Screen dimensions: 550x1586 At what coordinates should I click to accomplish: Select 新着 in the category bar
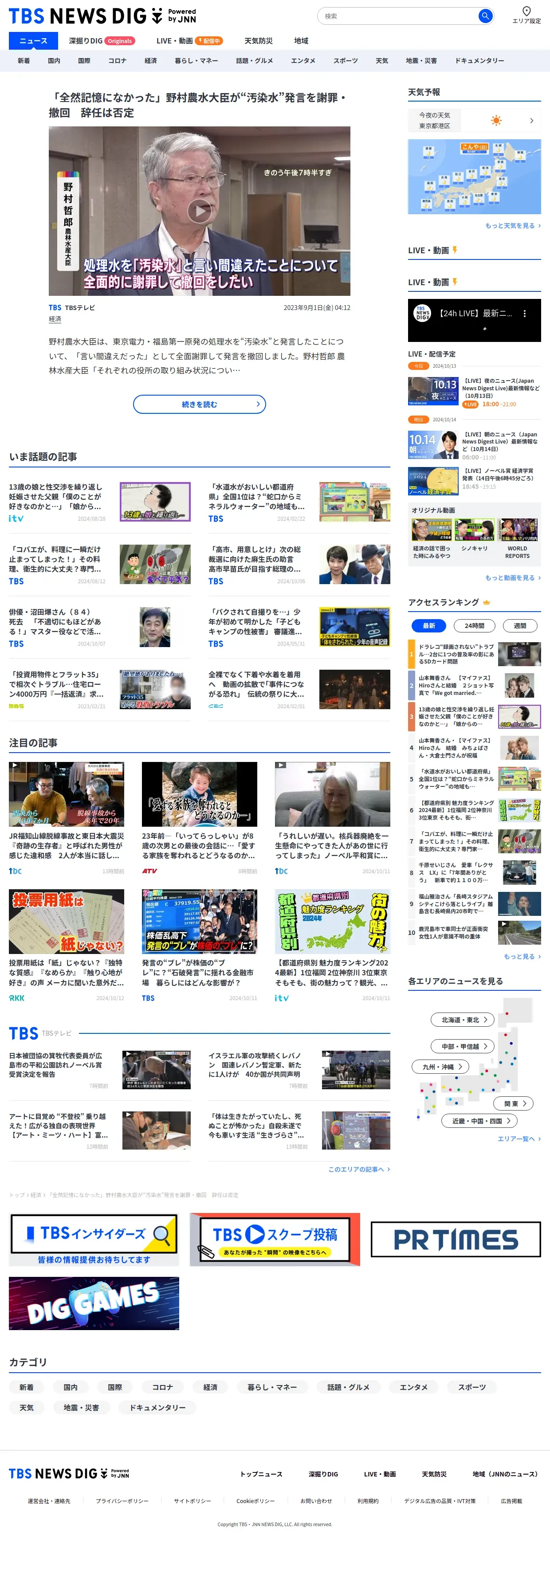point(24,60)
